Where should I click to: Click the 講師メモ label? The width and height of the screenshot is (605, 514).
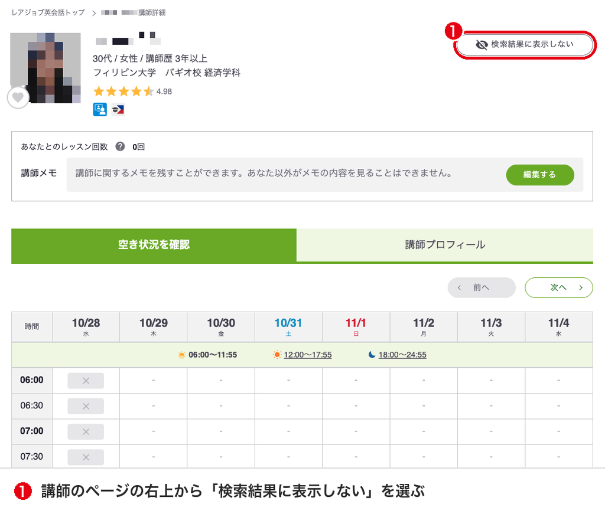point(39,173)
